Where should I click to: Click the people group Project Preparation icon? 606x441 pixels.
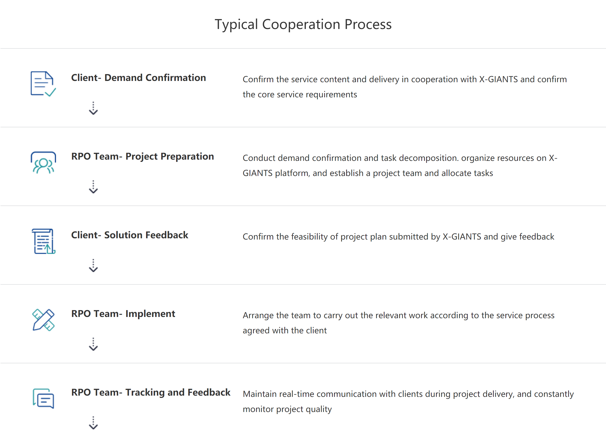(43, 163)
